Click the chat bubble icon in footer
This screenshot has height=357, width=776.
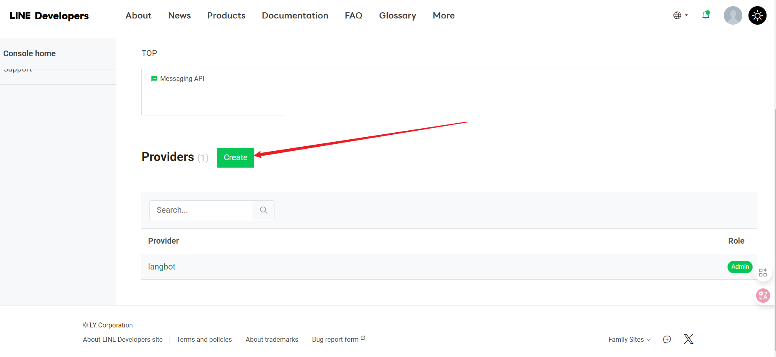667,339
